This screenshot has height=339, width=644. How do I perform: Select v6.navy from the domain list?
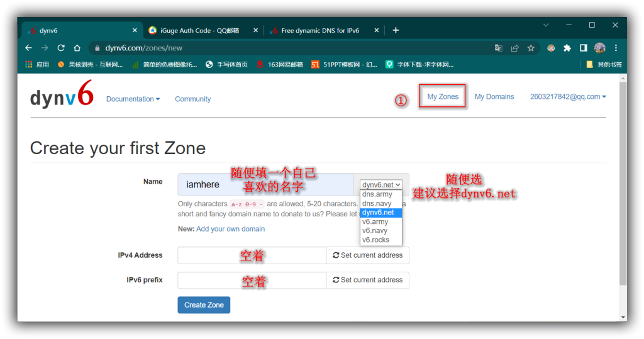pos(380,231)
